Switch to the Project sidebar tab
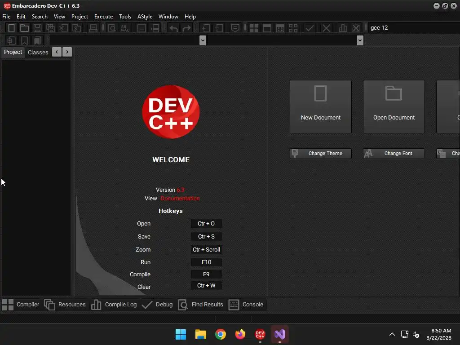460x345 pixels. pos(13,52)
